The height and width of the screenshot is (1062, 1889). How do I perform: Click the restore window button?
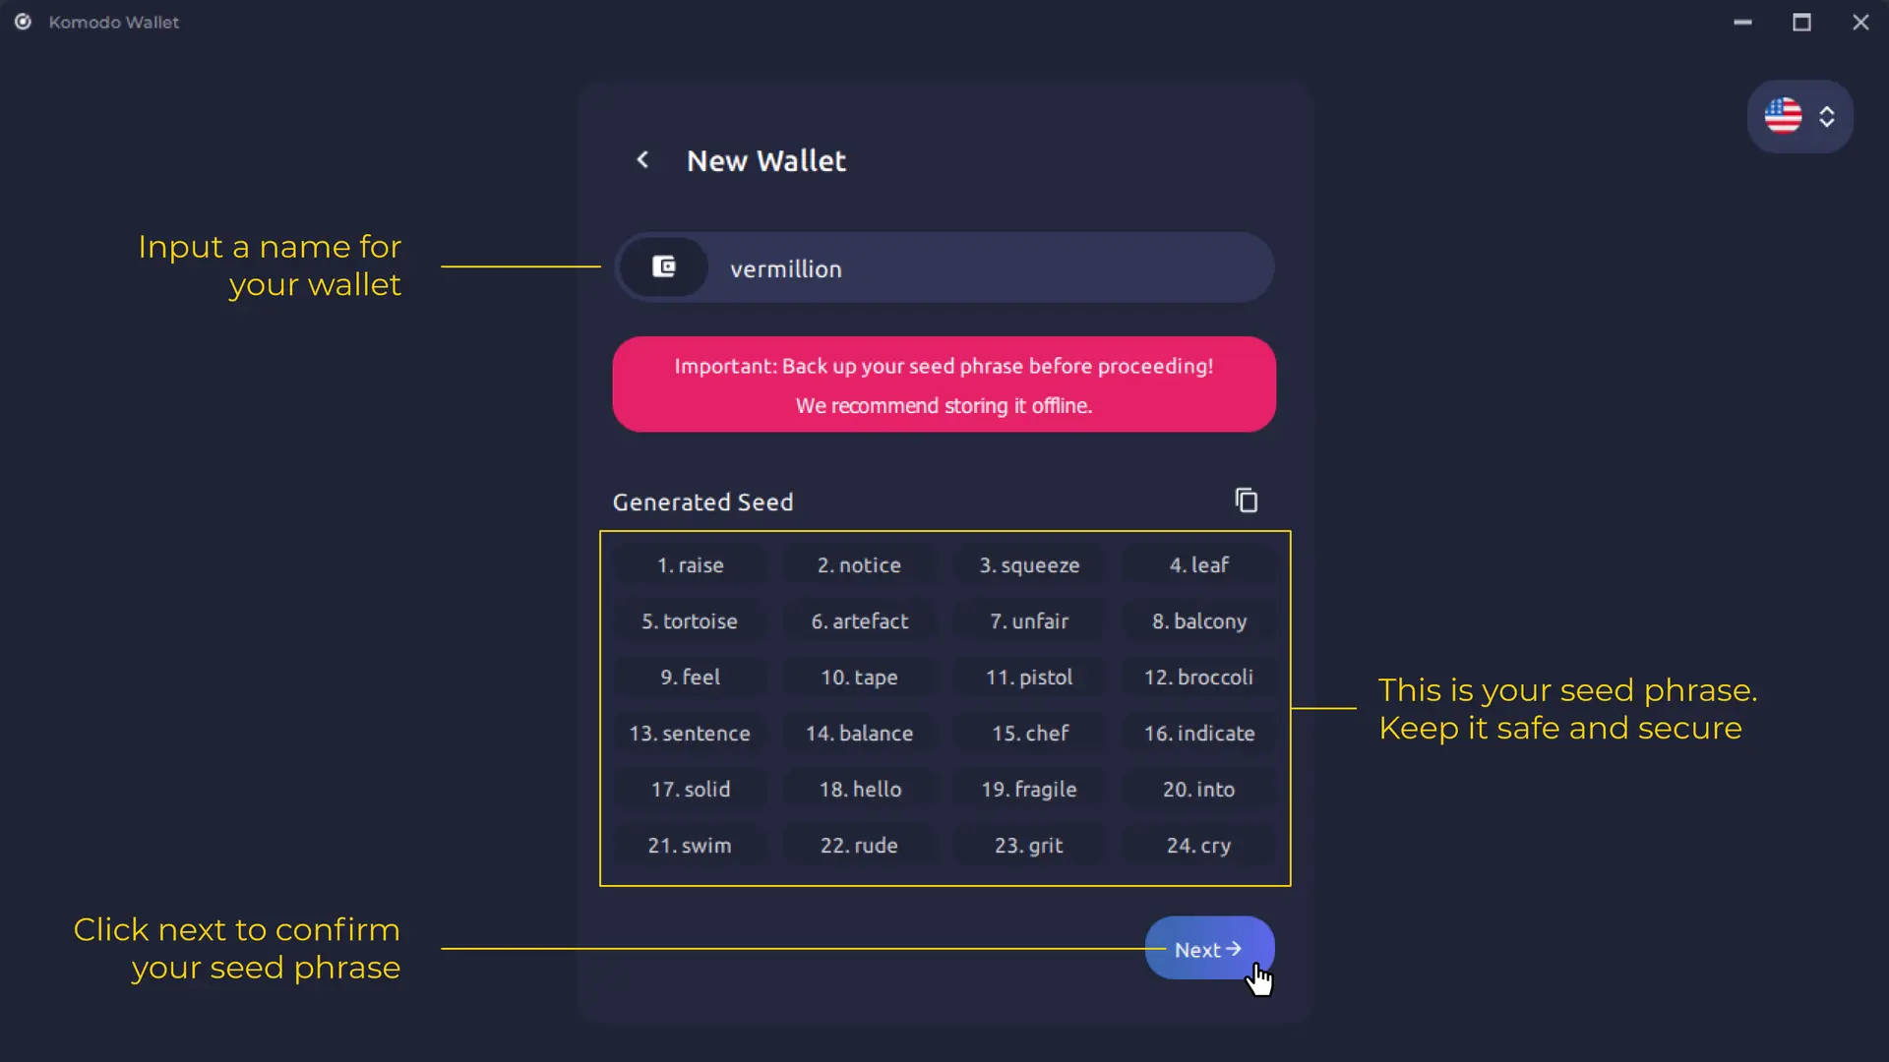[1802, 20]
